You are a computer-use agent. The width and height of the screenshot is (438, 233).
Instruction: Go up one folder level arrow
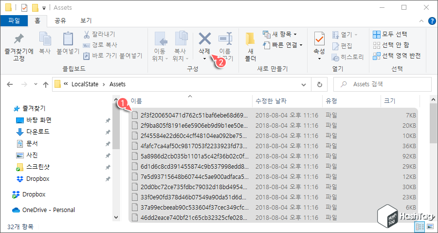click(46, 84)
